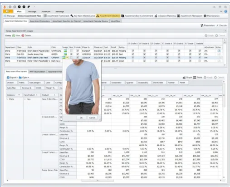Collapse Range Assortment With Images panel
This screenshot has width=230, height=187.
coord(225,31)
